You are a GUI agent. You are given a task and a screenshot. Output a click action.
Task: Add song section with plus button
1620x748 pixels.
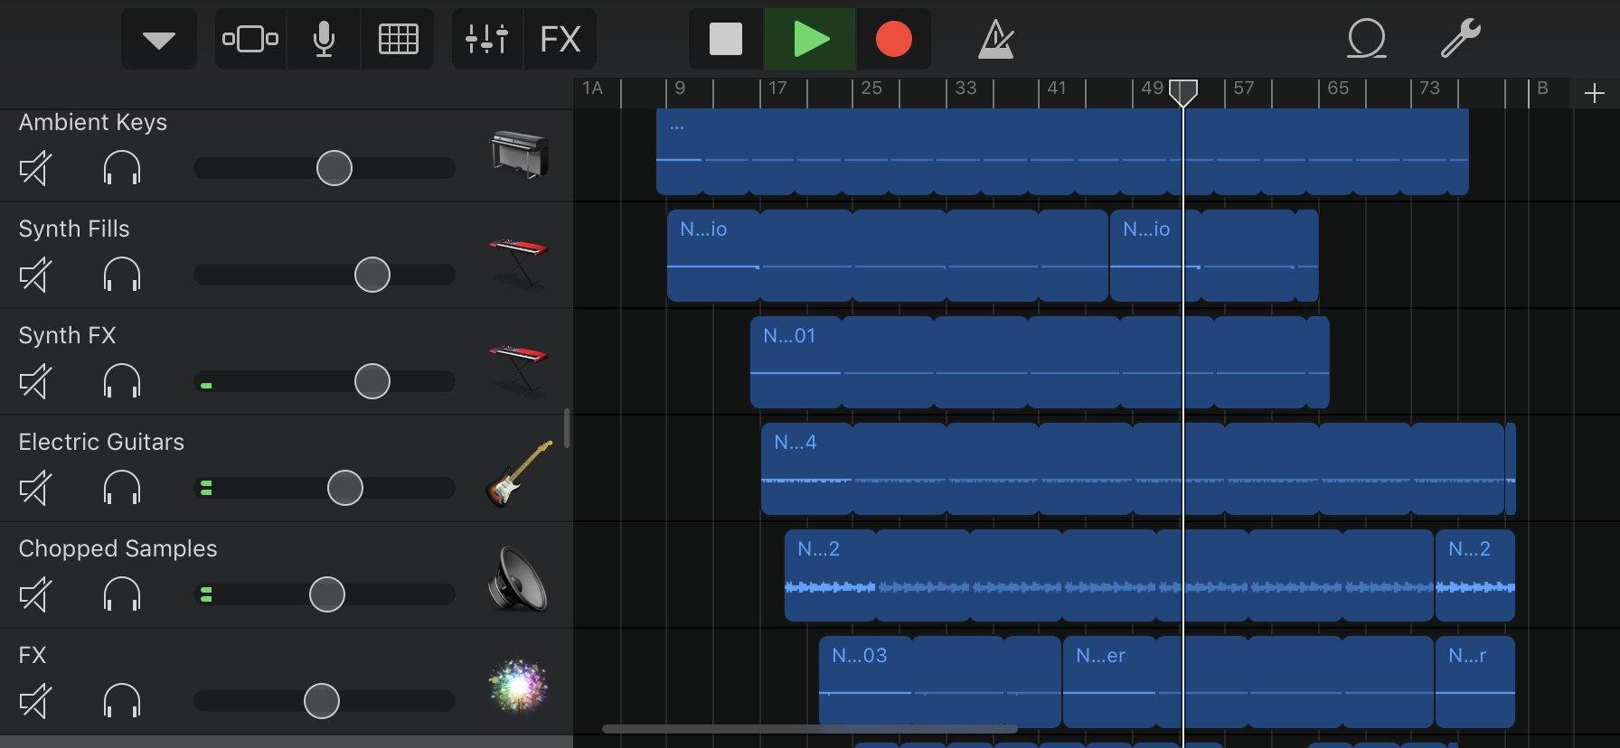pyautogui.click(x=1595, y=93)
